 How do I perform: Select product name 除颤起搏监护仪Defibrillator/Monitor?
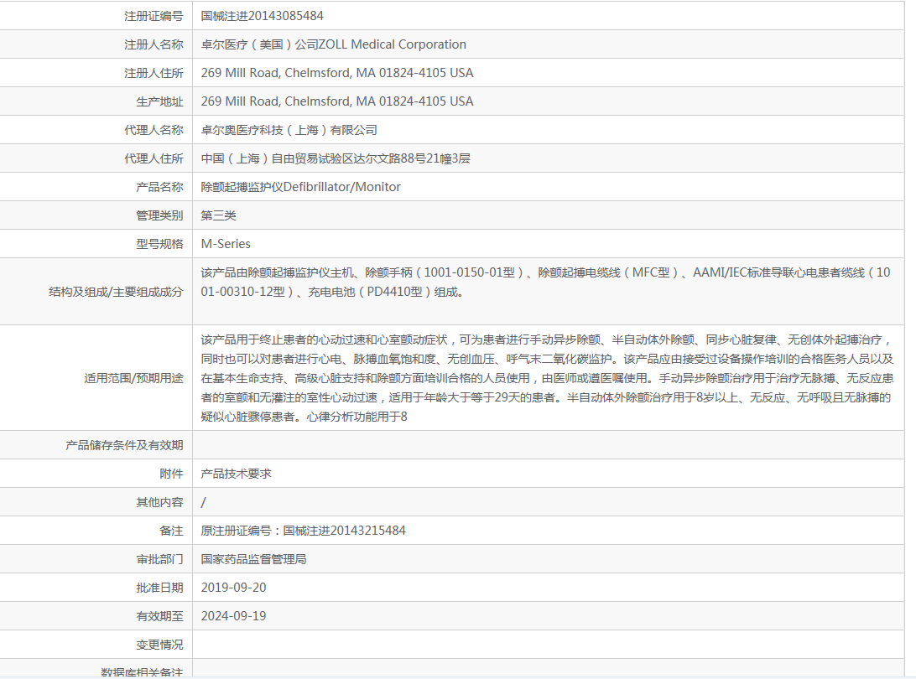point(301,188)
